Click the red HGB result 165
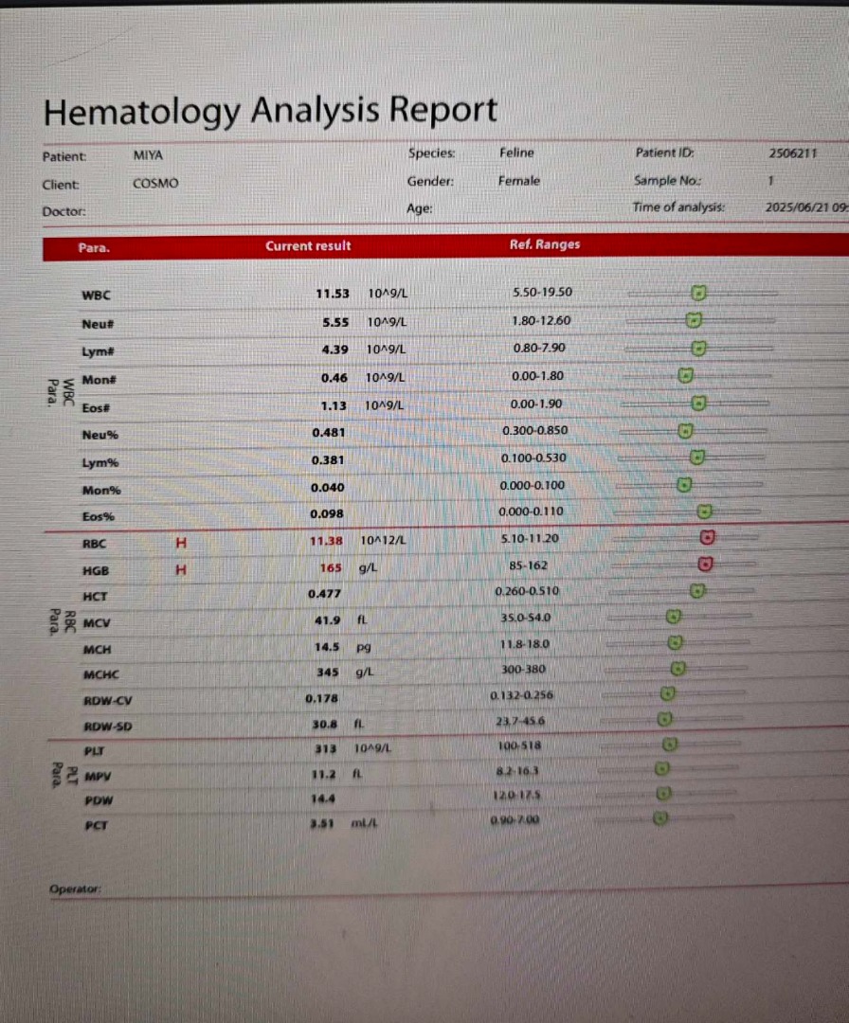Image resolution: width=849 pixels, height=1023 pixels. [331, 568]
